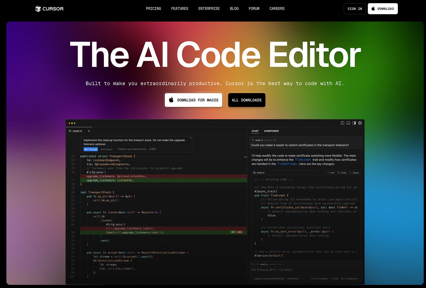Click the Apple icon in DOWNLOAD FOR MACOS
Viewport: 426px width, 288px height.
(x=171, y=100)
